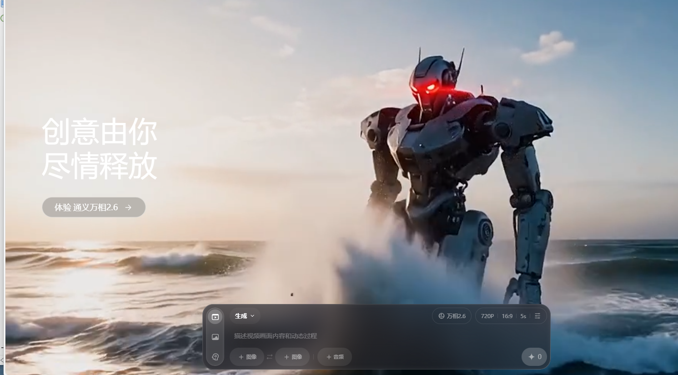This screenshot has height=375, width=678.
Task: Open the advanced settings sliders icon
Action: click(x=537, y=316)
